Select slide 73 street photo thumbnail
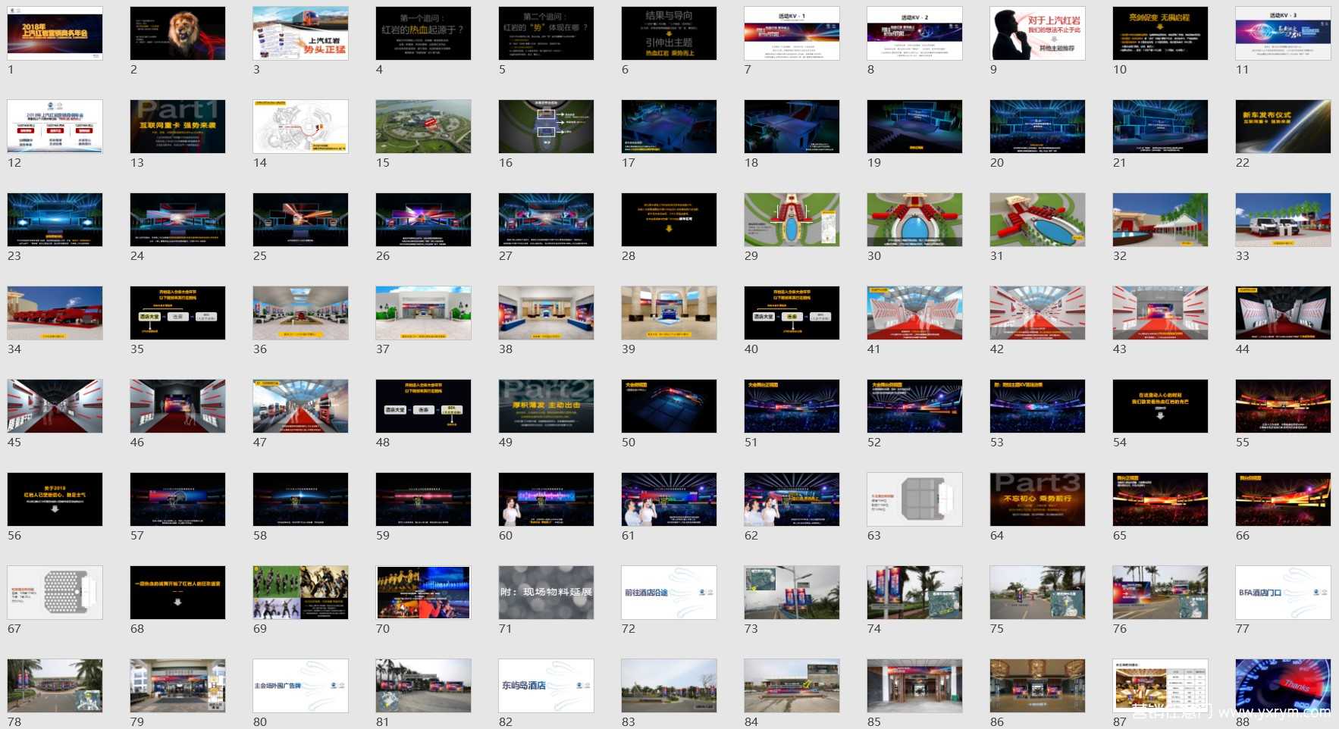 click(x=792, y=593)
